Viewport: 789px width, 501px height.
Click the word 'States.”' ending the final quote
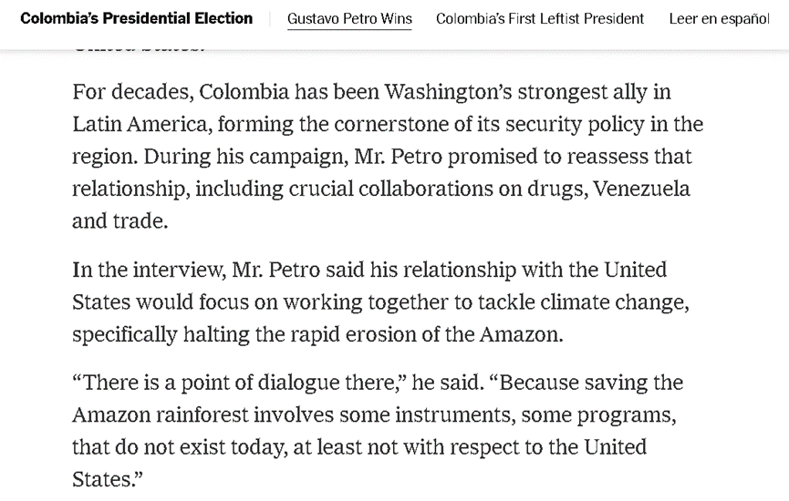coord(108,479)
